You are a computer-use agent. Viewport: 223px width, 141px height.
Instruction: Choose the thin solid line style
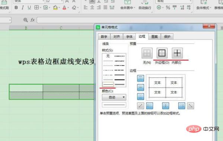pos(108,84)
